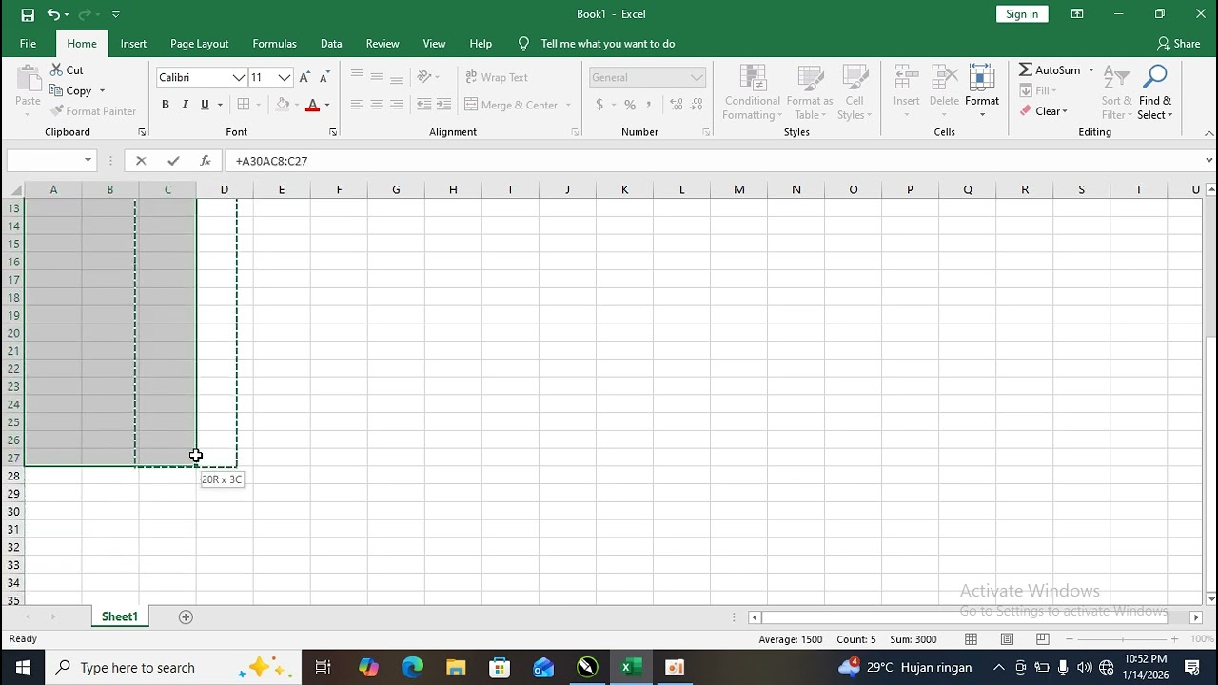Click the Sheet1 tab
Image resolution: width=1218 pixels, height=685 pixels.
(120, 616)
